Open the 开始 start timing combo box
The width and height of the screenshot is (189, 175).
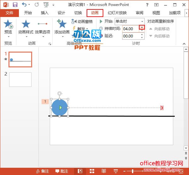coord(129,21)
